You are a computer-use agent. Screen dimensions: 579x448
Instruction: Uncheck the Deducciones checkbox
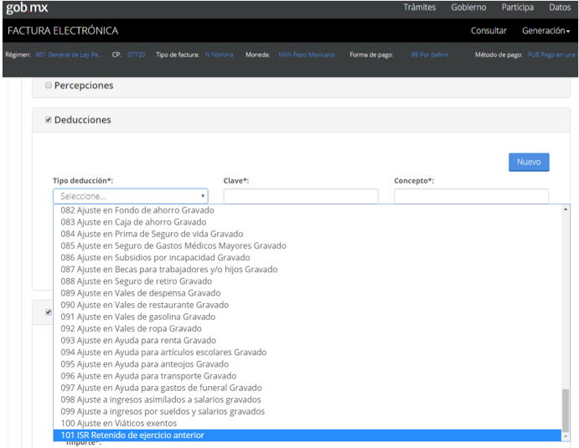click(49, 120)
